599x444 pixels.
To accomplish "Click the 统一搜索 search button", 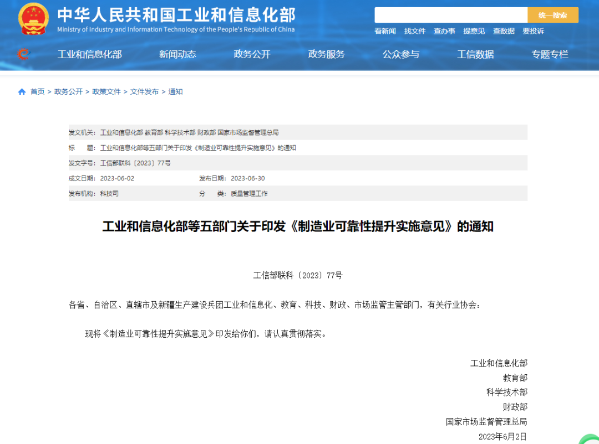I will coord(552,14).
